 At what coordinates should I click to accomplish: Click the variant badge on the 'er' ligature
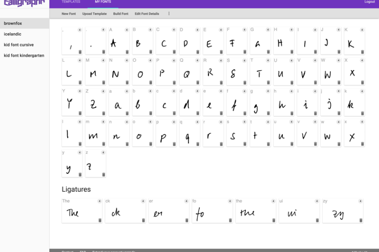click(186, 201)
